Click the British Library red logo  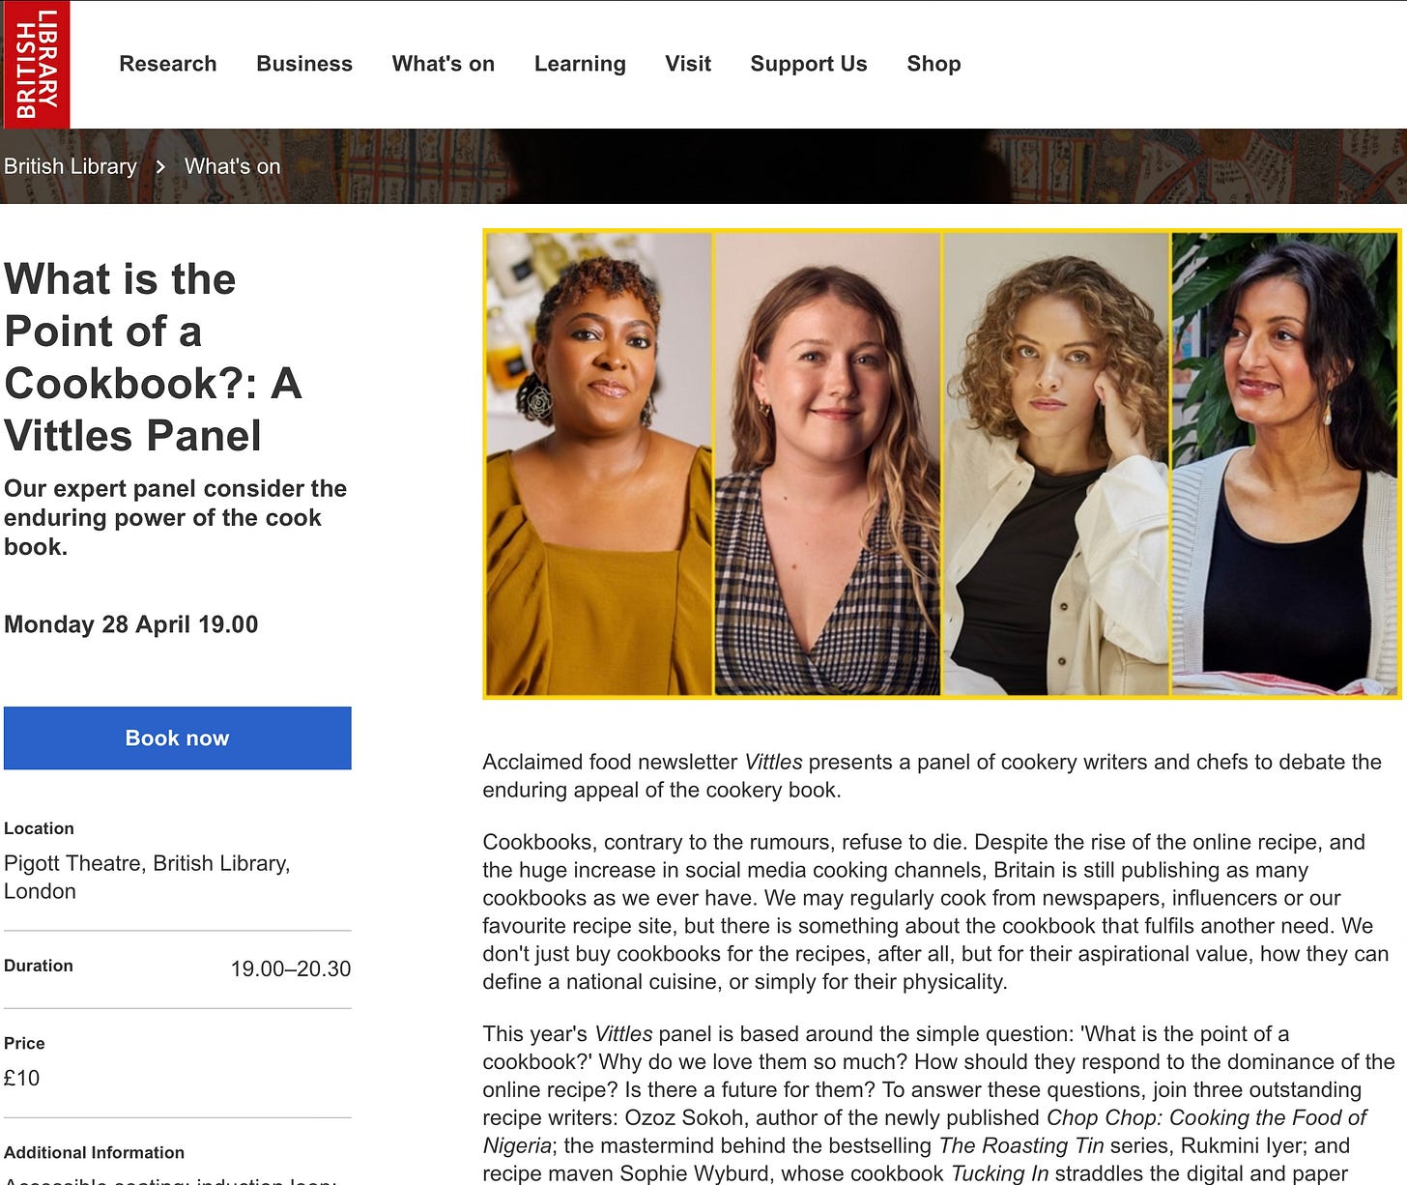(37, 65)
